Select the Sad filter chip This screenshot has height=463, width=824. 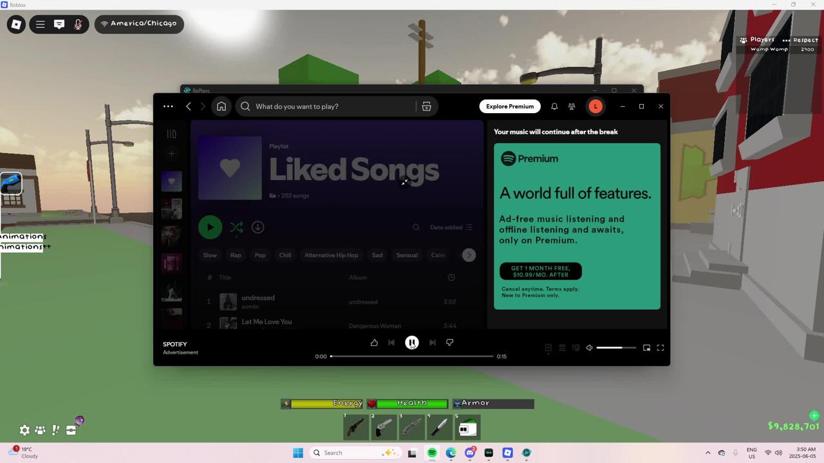377,255
